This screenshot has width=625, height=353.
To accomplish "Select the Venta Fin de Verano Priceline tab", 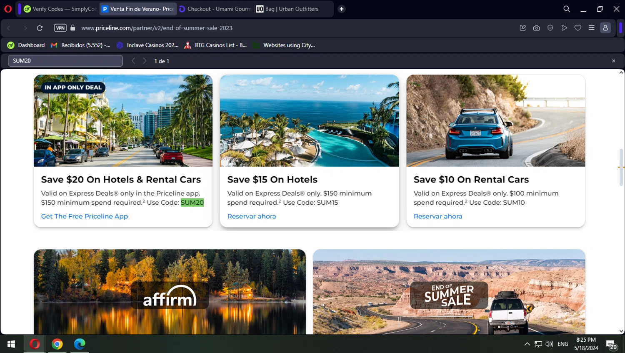I will coord(138,9).
